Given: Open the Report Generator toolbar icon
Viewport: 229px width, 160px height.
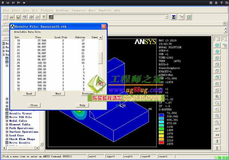Looking at the screenshot, I should pyautogui.click(x=37, y=17).
